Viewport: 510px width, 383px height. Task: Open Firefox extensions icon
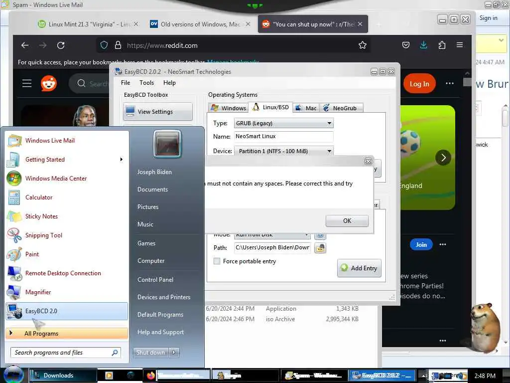(x=442, y=45)
